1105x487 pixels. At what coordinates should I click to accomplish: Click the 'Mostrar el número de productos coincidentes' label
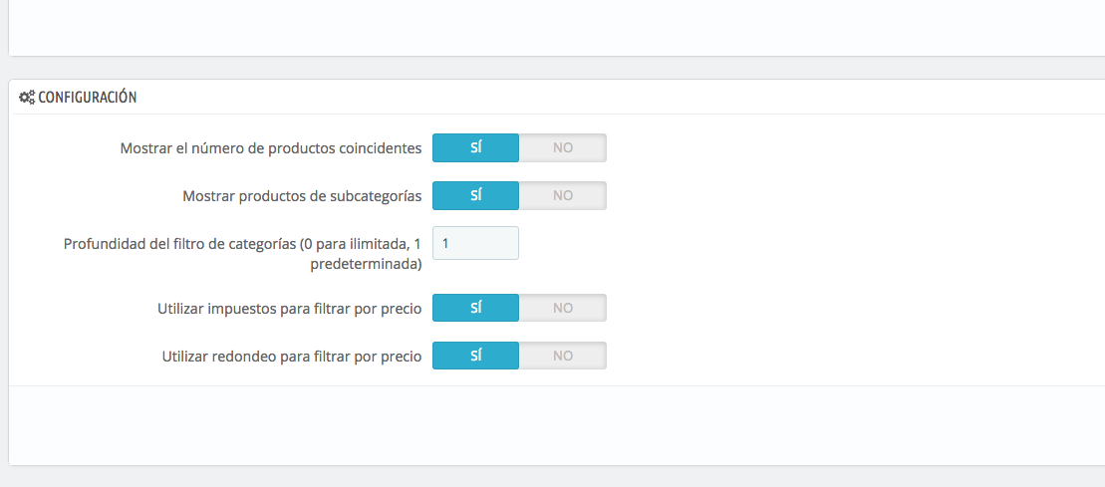pos(271,149)
